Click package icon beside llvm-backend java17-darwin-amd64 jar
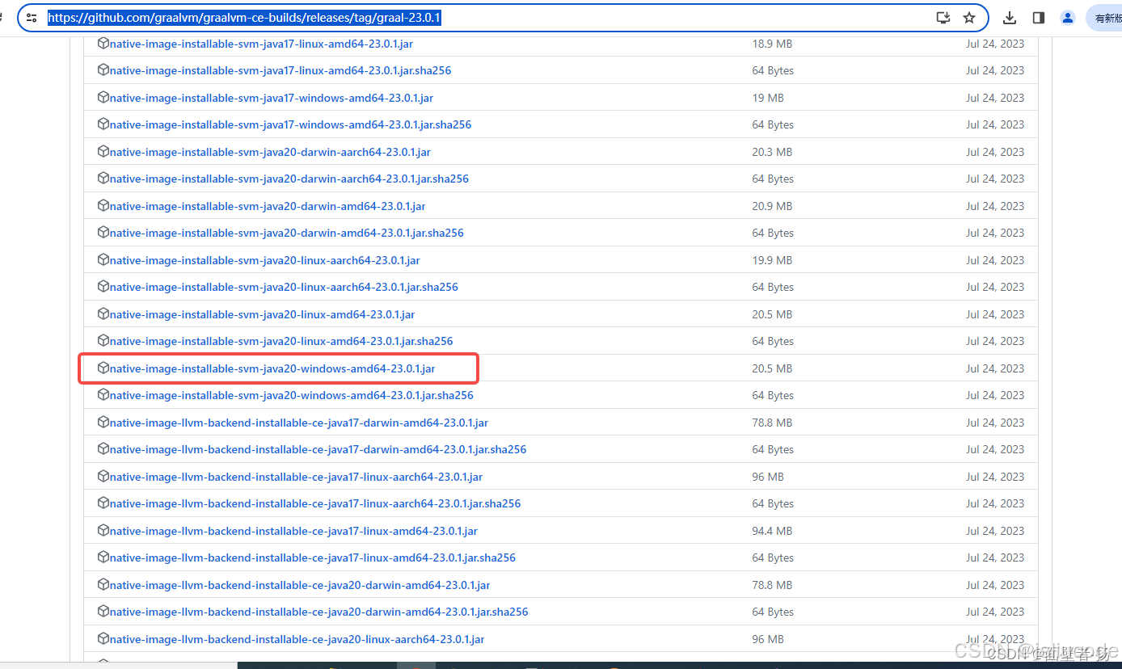The height and width of the screenshot is (669, 1122). point(103,422)
